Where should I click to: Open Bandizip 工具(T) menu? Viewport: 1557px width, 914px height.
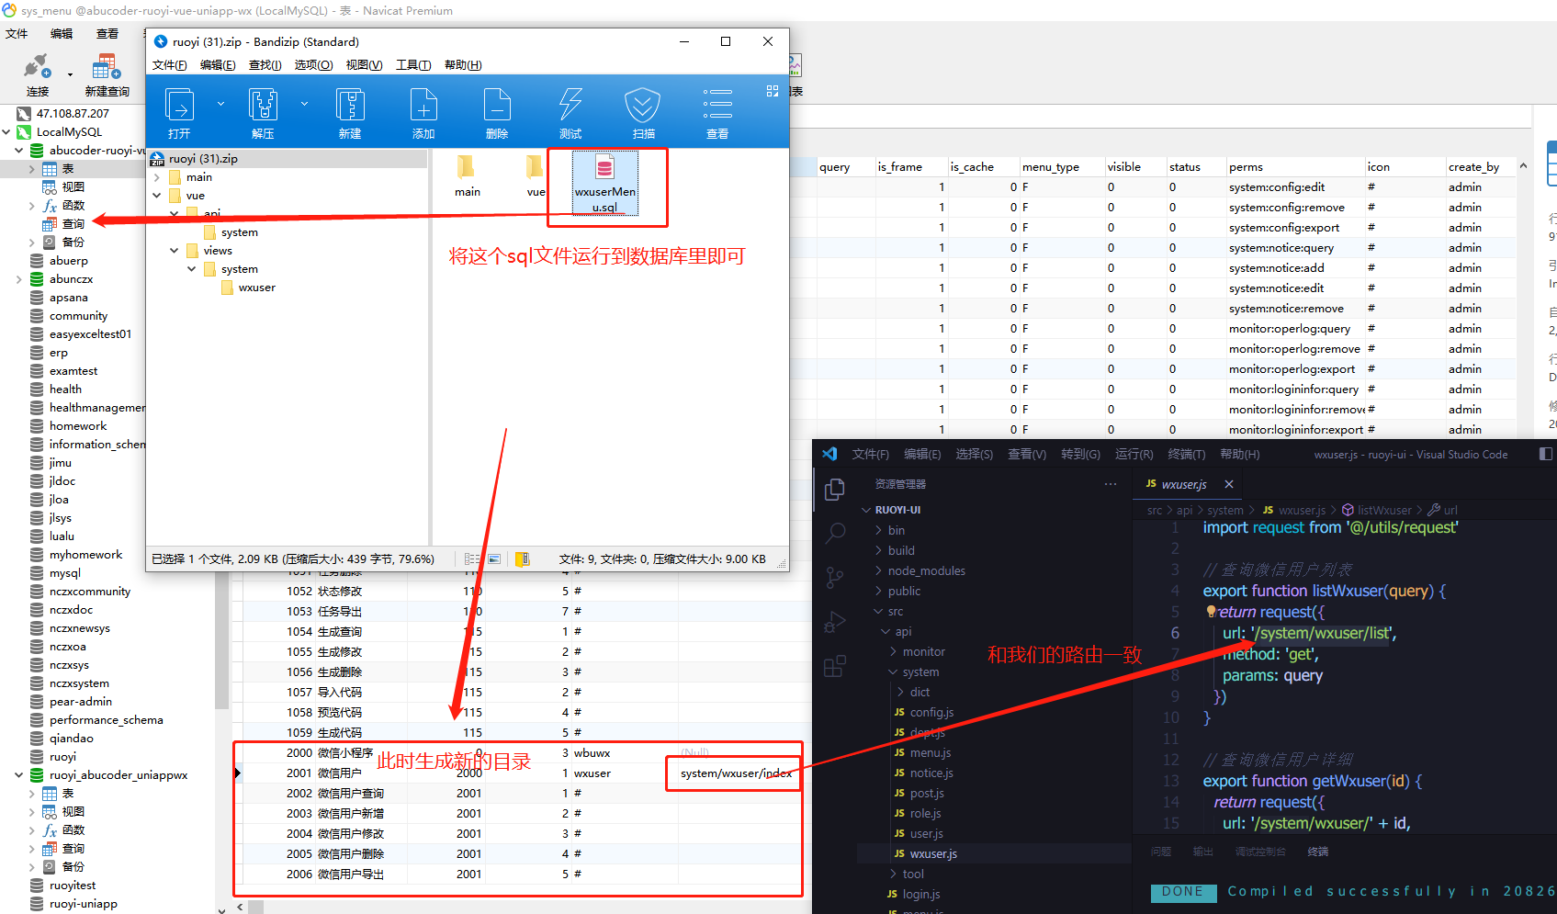pyautogui.click(x=413, y=64)
